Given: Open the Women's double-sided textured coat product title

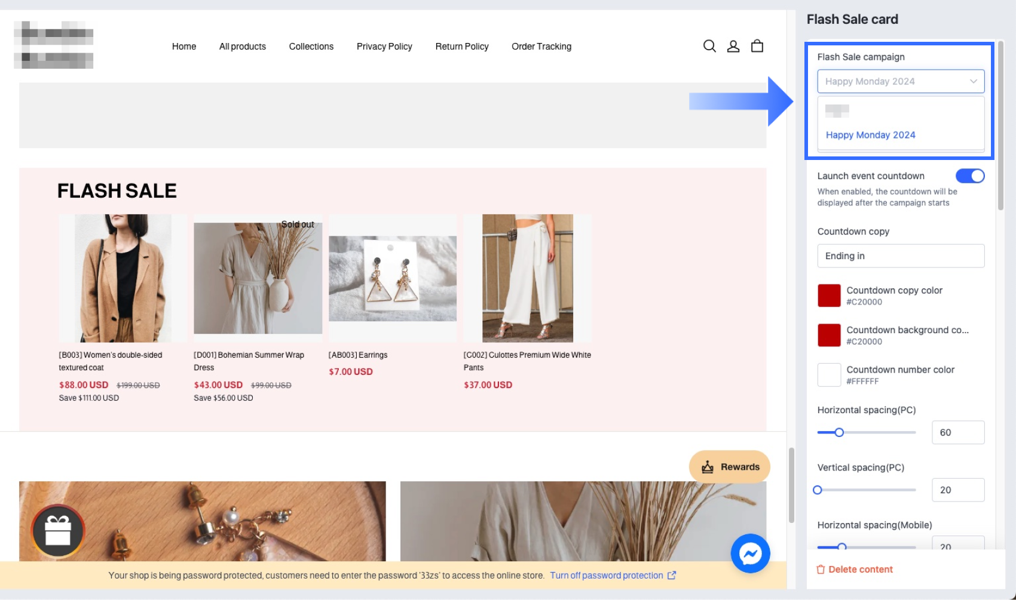Looking at the screenshot, I should pyautogui.click(x=111, y=361).
